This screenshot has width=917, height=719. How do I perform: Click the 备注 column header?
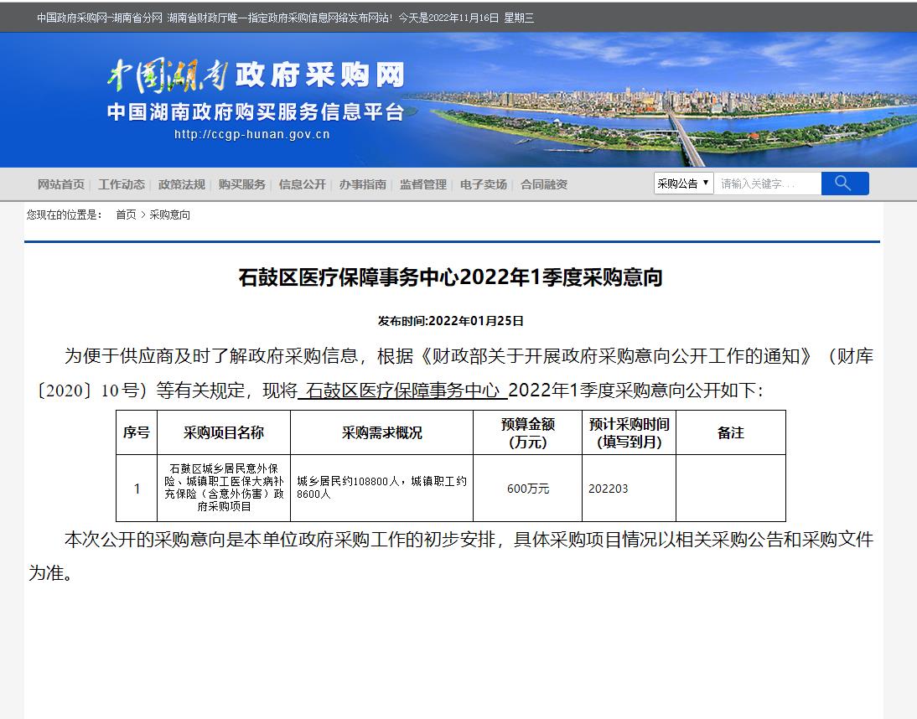730,432
